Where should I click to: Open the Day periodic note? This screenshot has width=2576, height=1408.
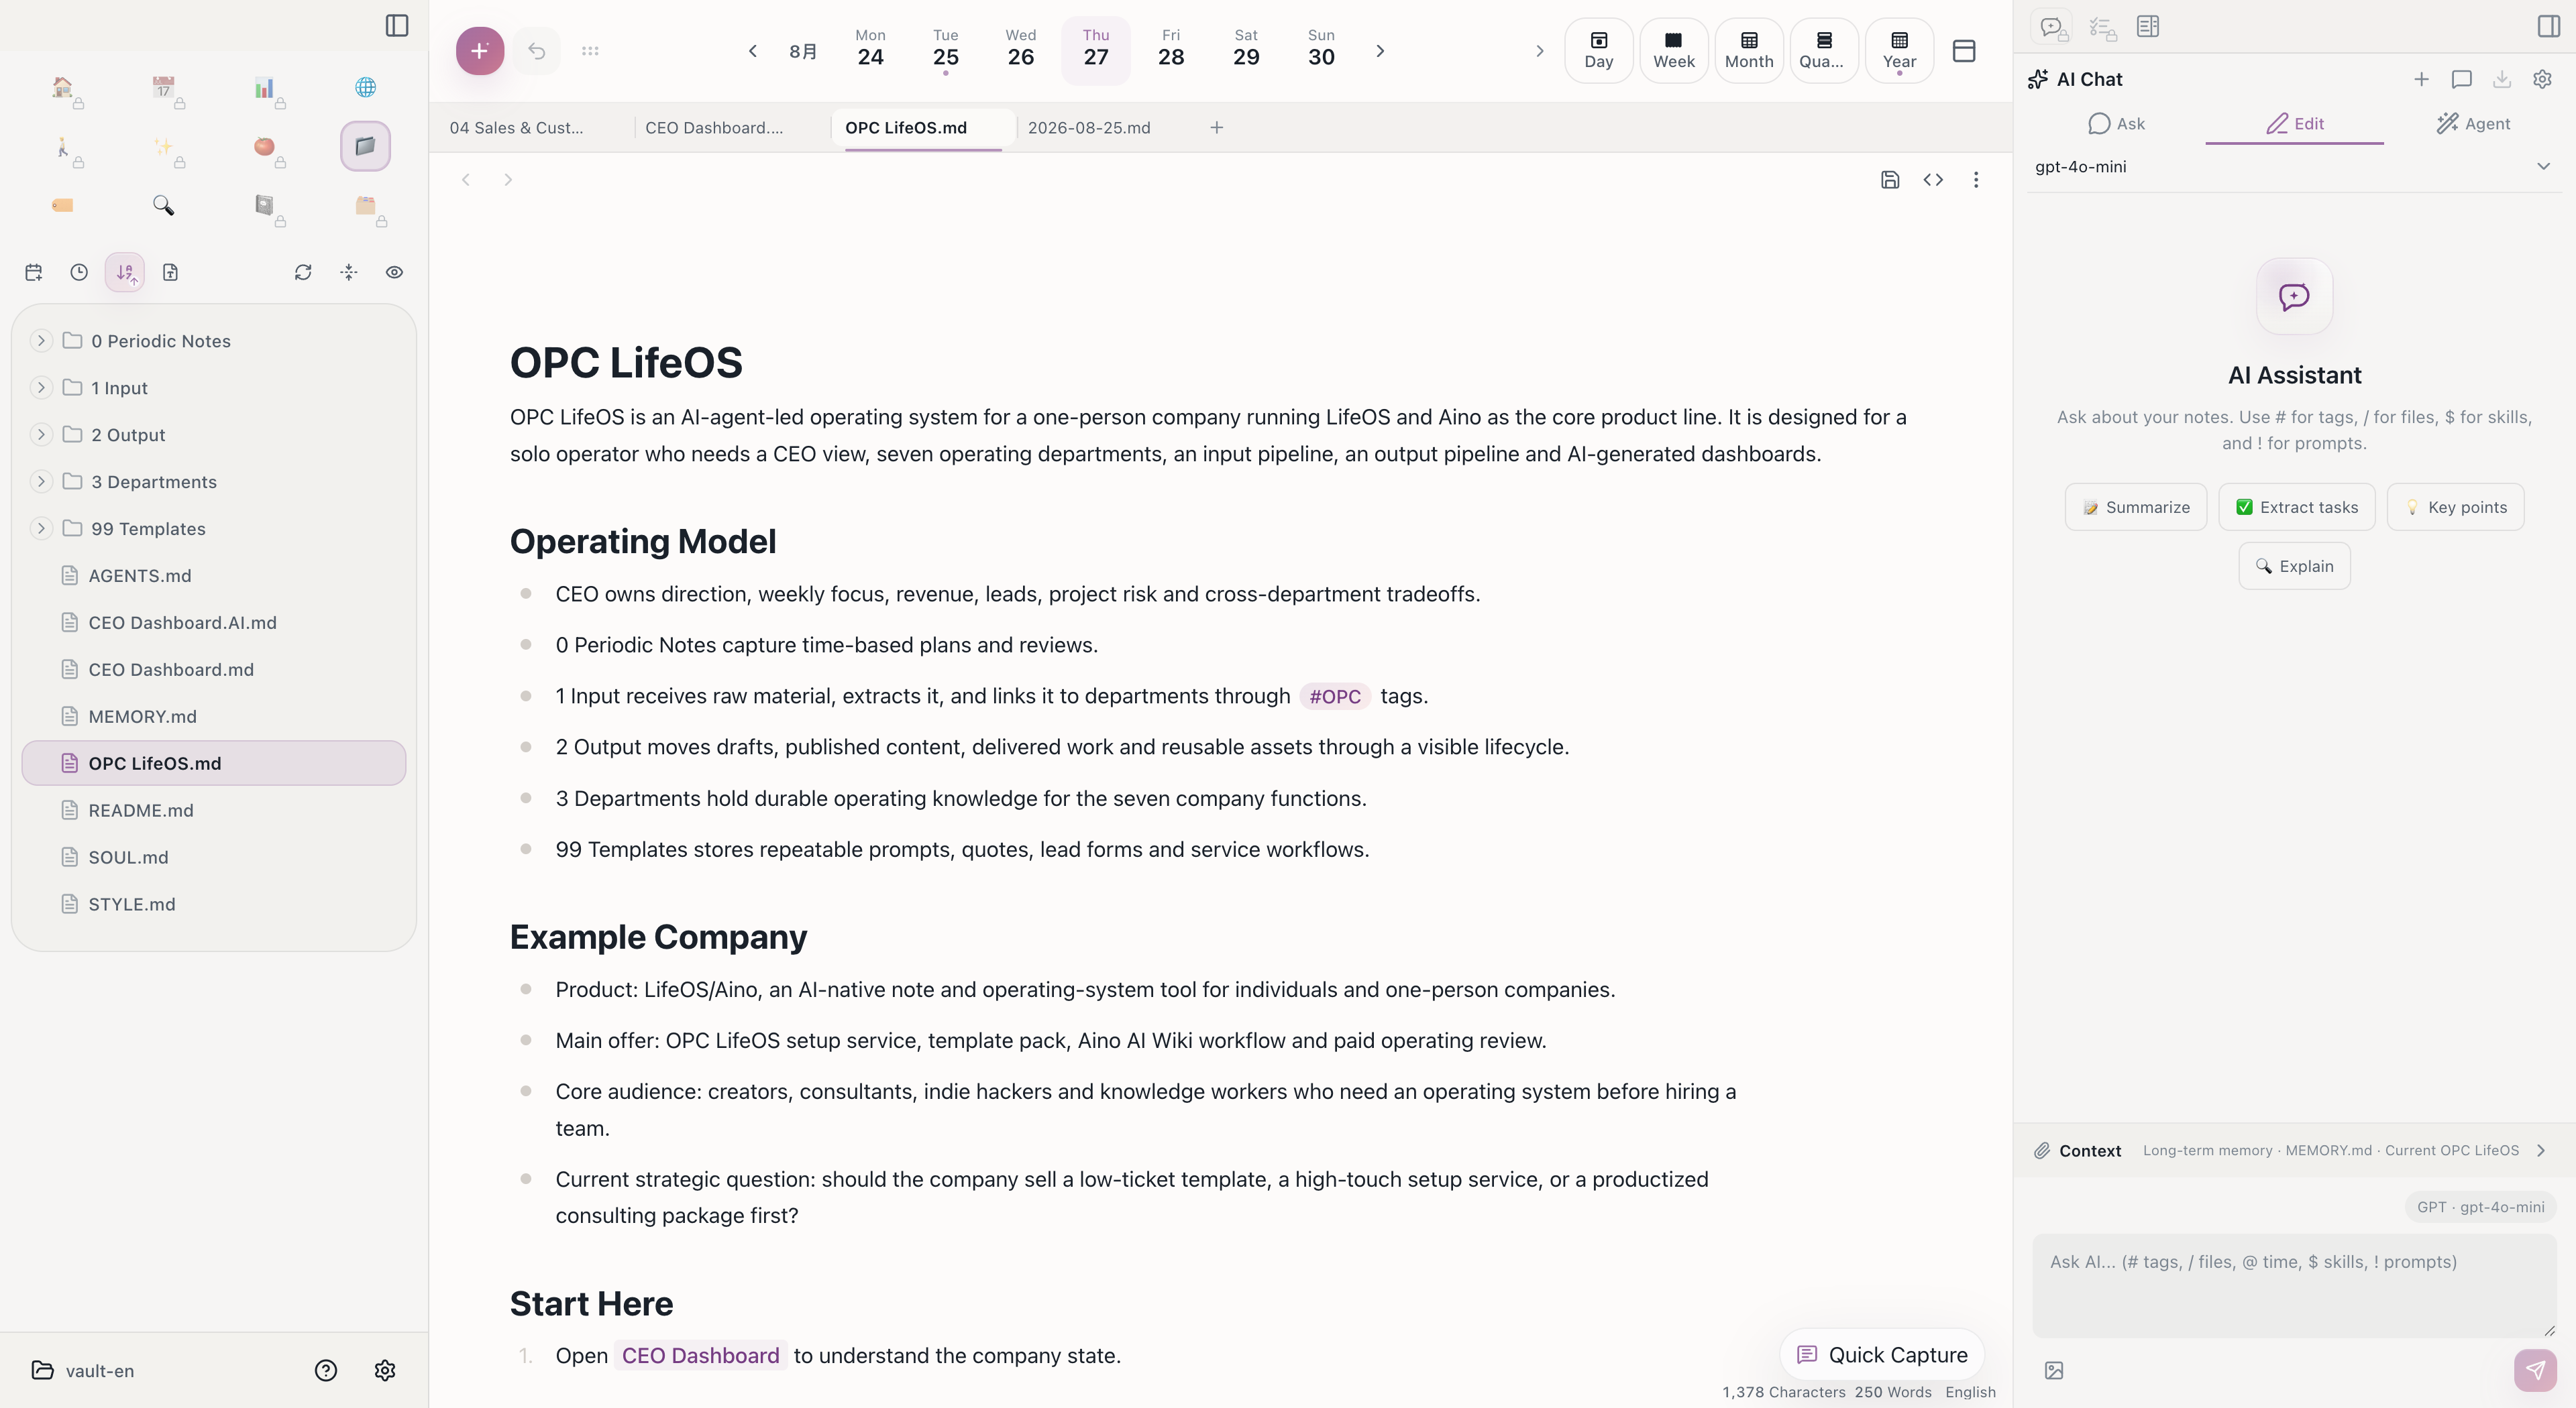pos(1599,50)
